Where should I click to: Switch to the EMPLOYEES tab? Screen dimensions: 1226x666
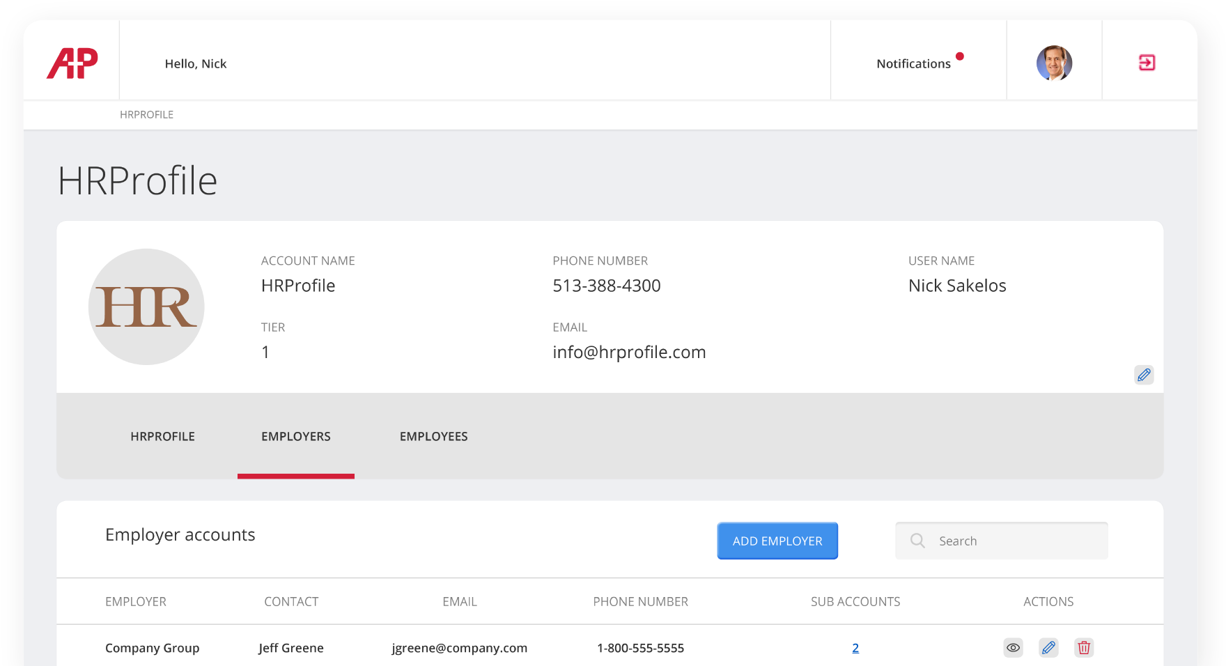434,436
